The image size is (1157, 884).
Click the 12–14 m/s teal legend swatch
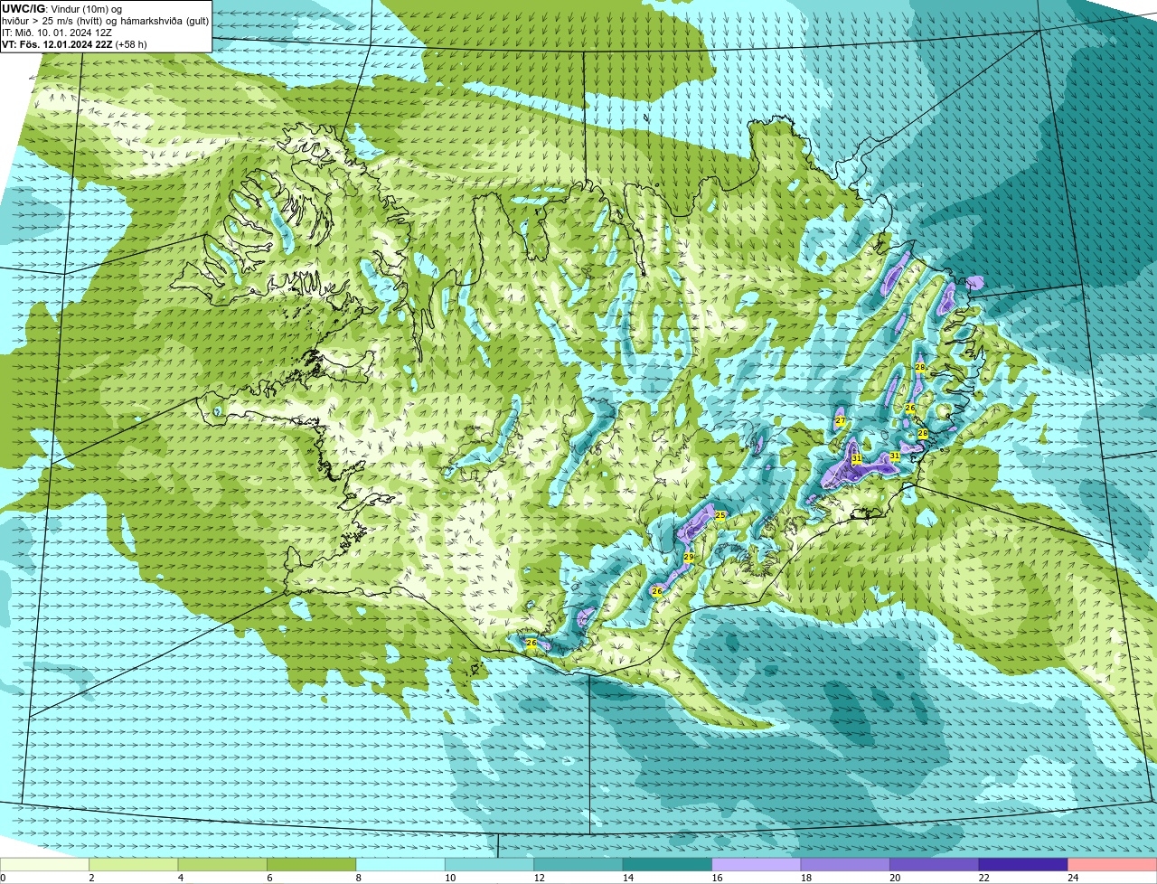pos(578,864)
